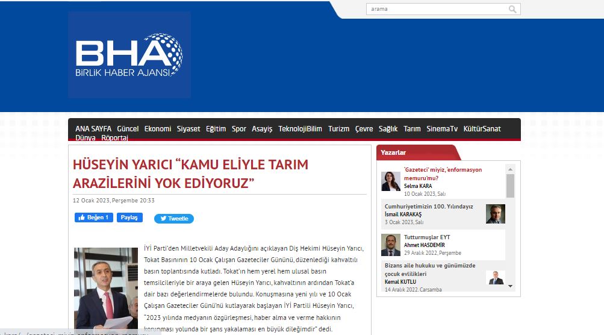
Task: Open the Ekonomi category
Action: 158,129
